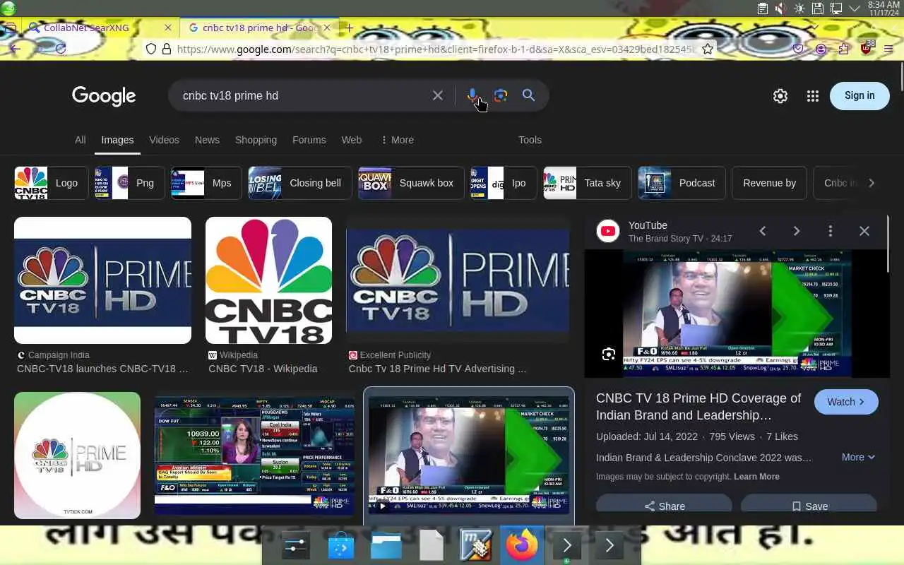Sign in to Google account
Screen dimensions: 904x565
(x=860, y=96)
